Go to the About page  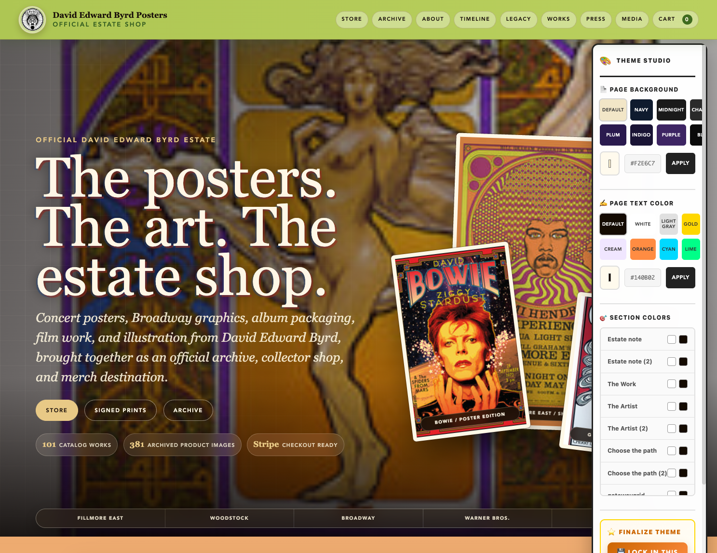(433, 19)
